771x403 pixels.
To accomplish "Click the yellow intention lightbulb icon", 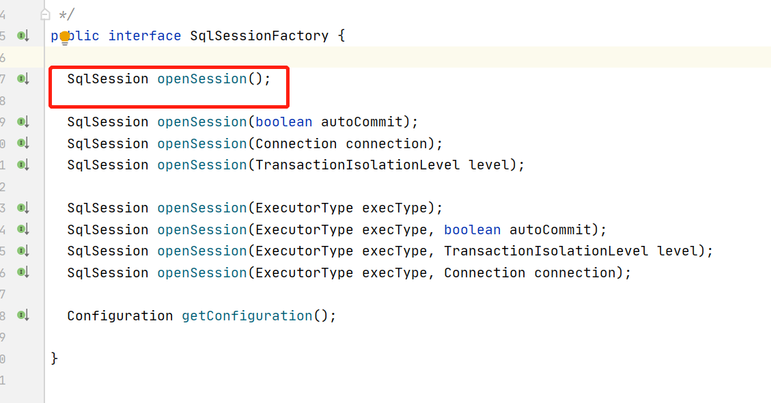I will click(x=65, y=38).
